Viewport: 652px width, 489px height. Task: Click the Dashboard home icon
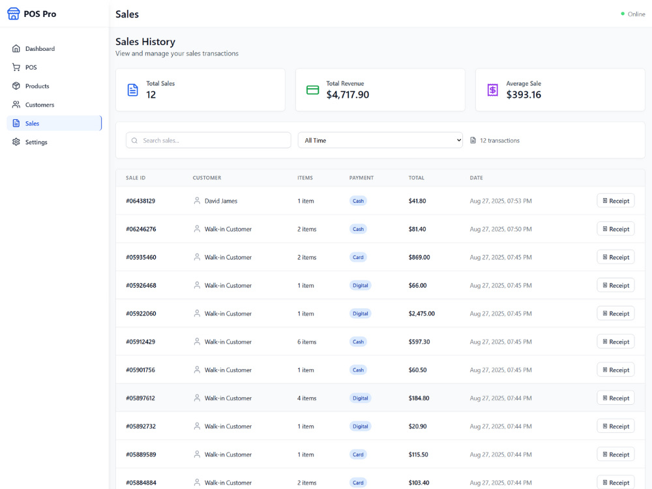[x=16, y=49]
